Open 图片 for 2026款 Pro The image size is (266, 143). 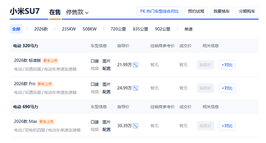(106, 84)
